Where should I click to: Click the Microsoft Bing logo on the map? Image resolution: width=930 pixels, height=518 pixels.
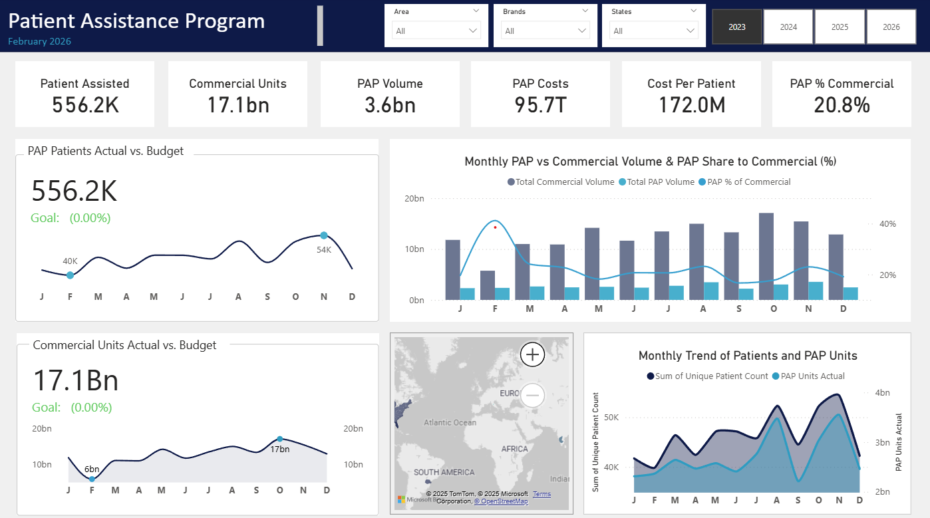click(x=416, y=499)
